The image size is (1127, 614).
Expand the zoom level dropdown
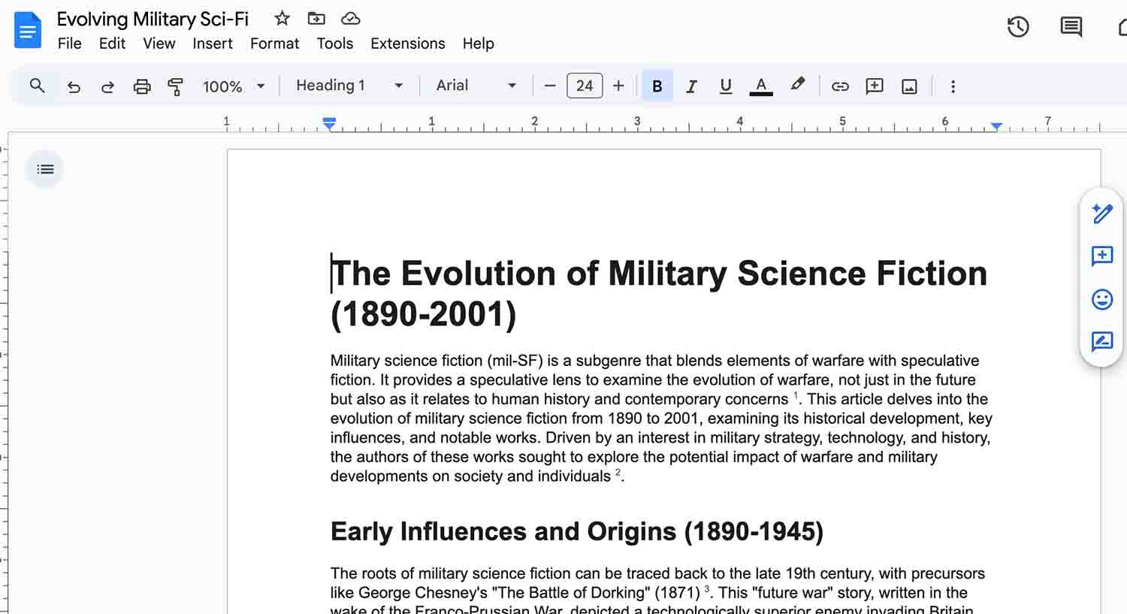pyautogui.click(x=234, y=86)
